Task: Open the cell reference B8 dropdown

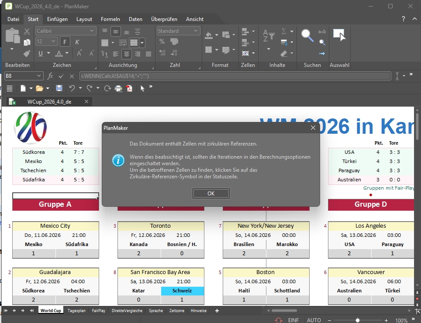Action: coord(39,76)
